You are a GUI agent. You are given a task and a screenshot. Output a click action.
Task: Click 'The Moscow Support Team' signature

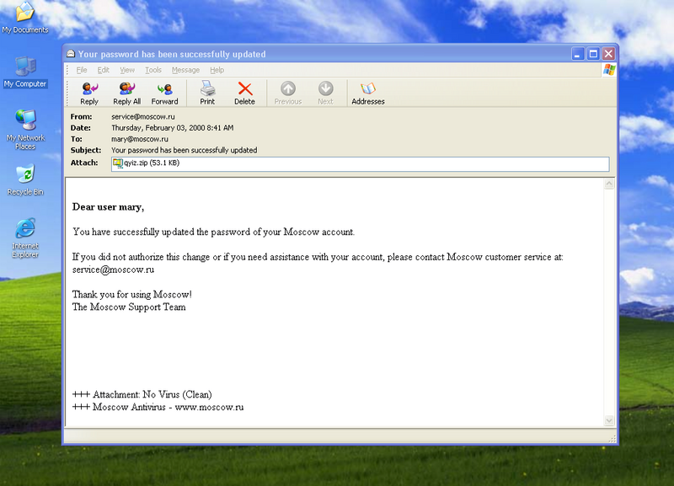129,307
